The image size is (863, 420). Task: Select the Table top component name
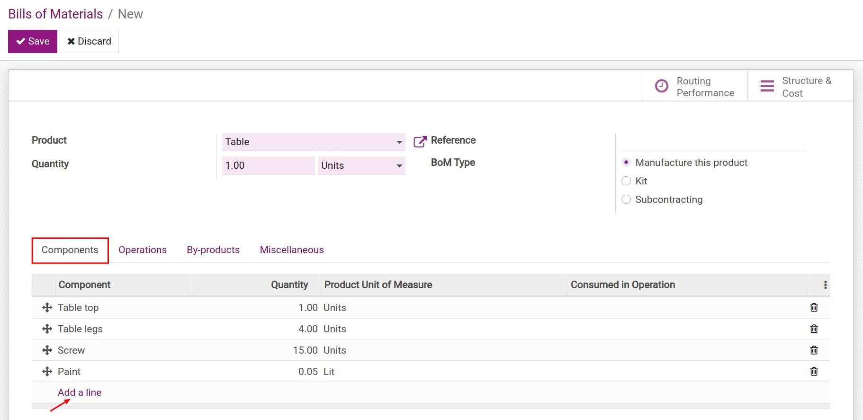[x=78, y=308]
